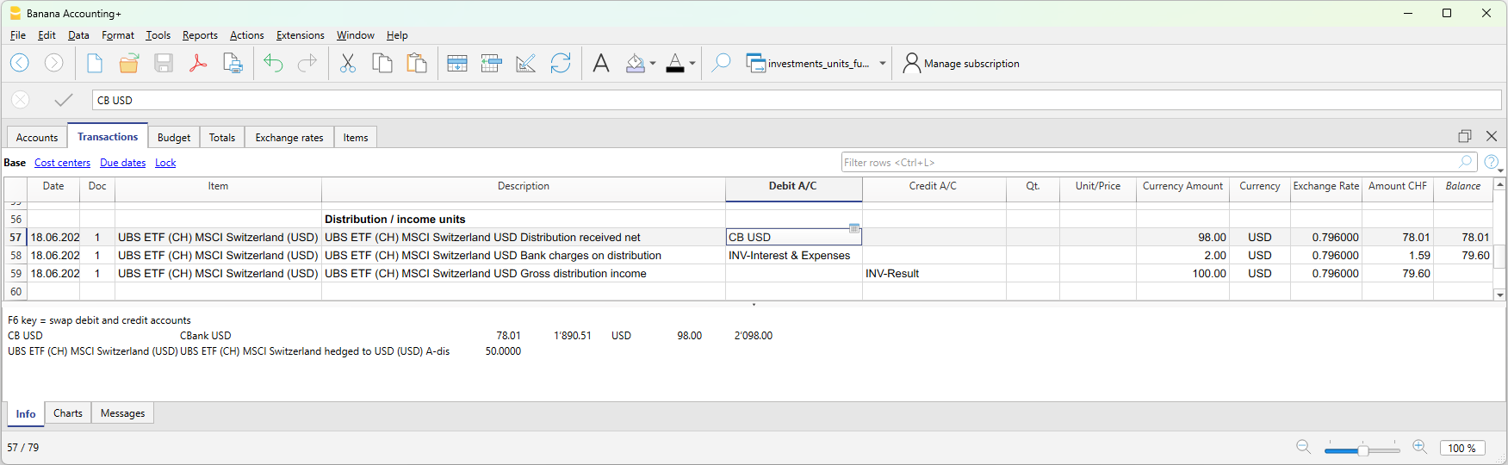This screenshot has height=465, width=1508.
Task: Click the check accounting toolbar icon
Action: (x=526, y=63)
